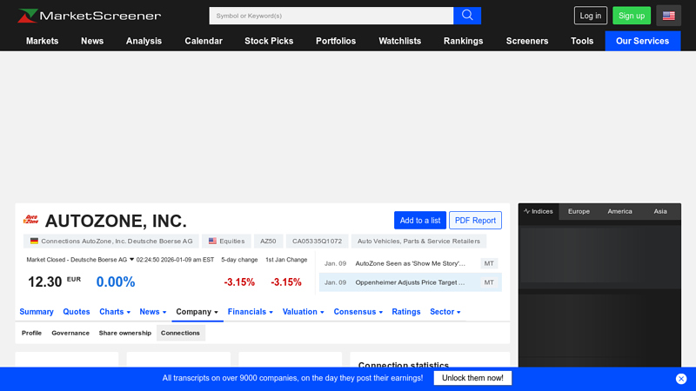696x391 pixels.
Task: Click the search magnifier button
Action: (x=467, y=16)
